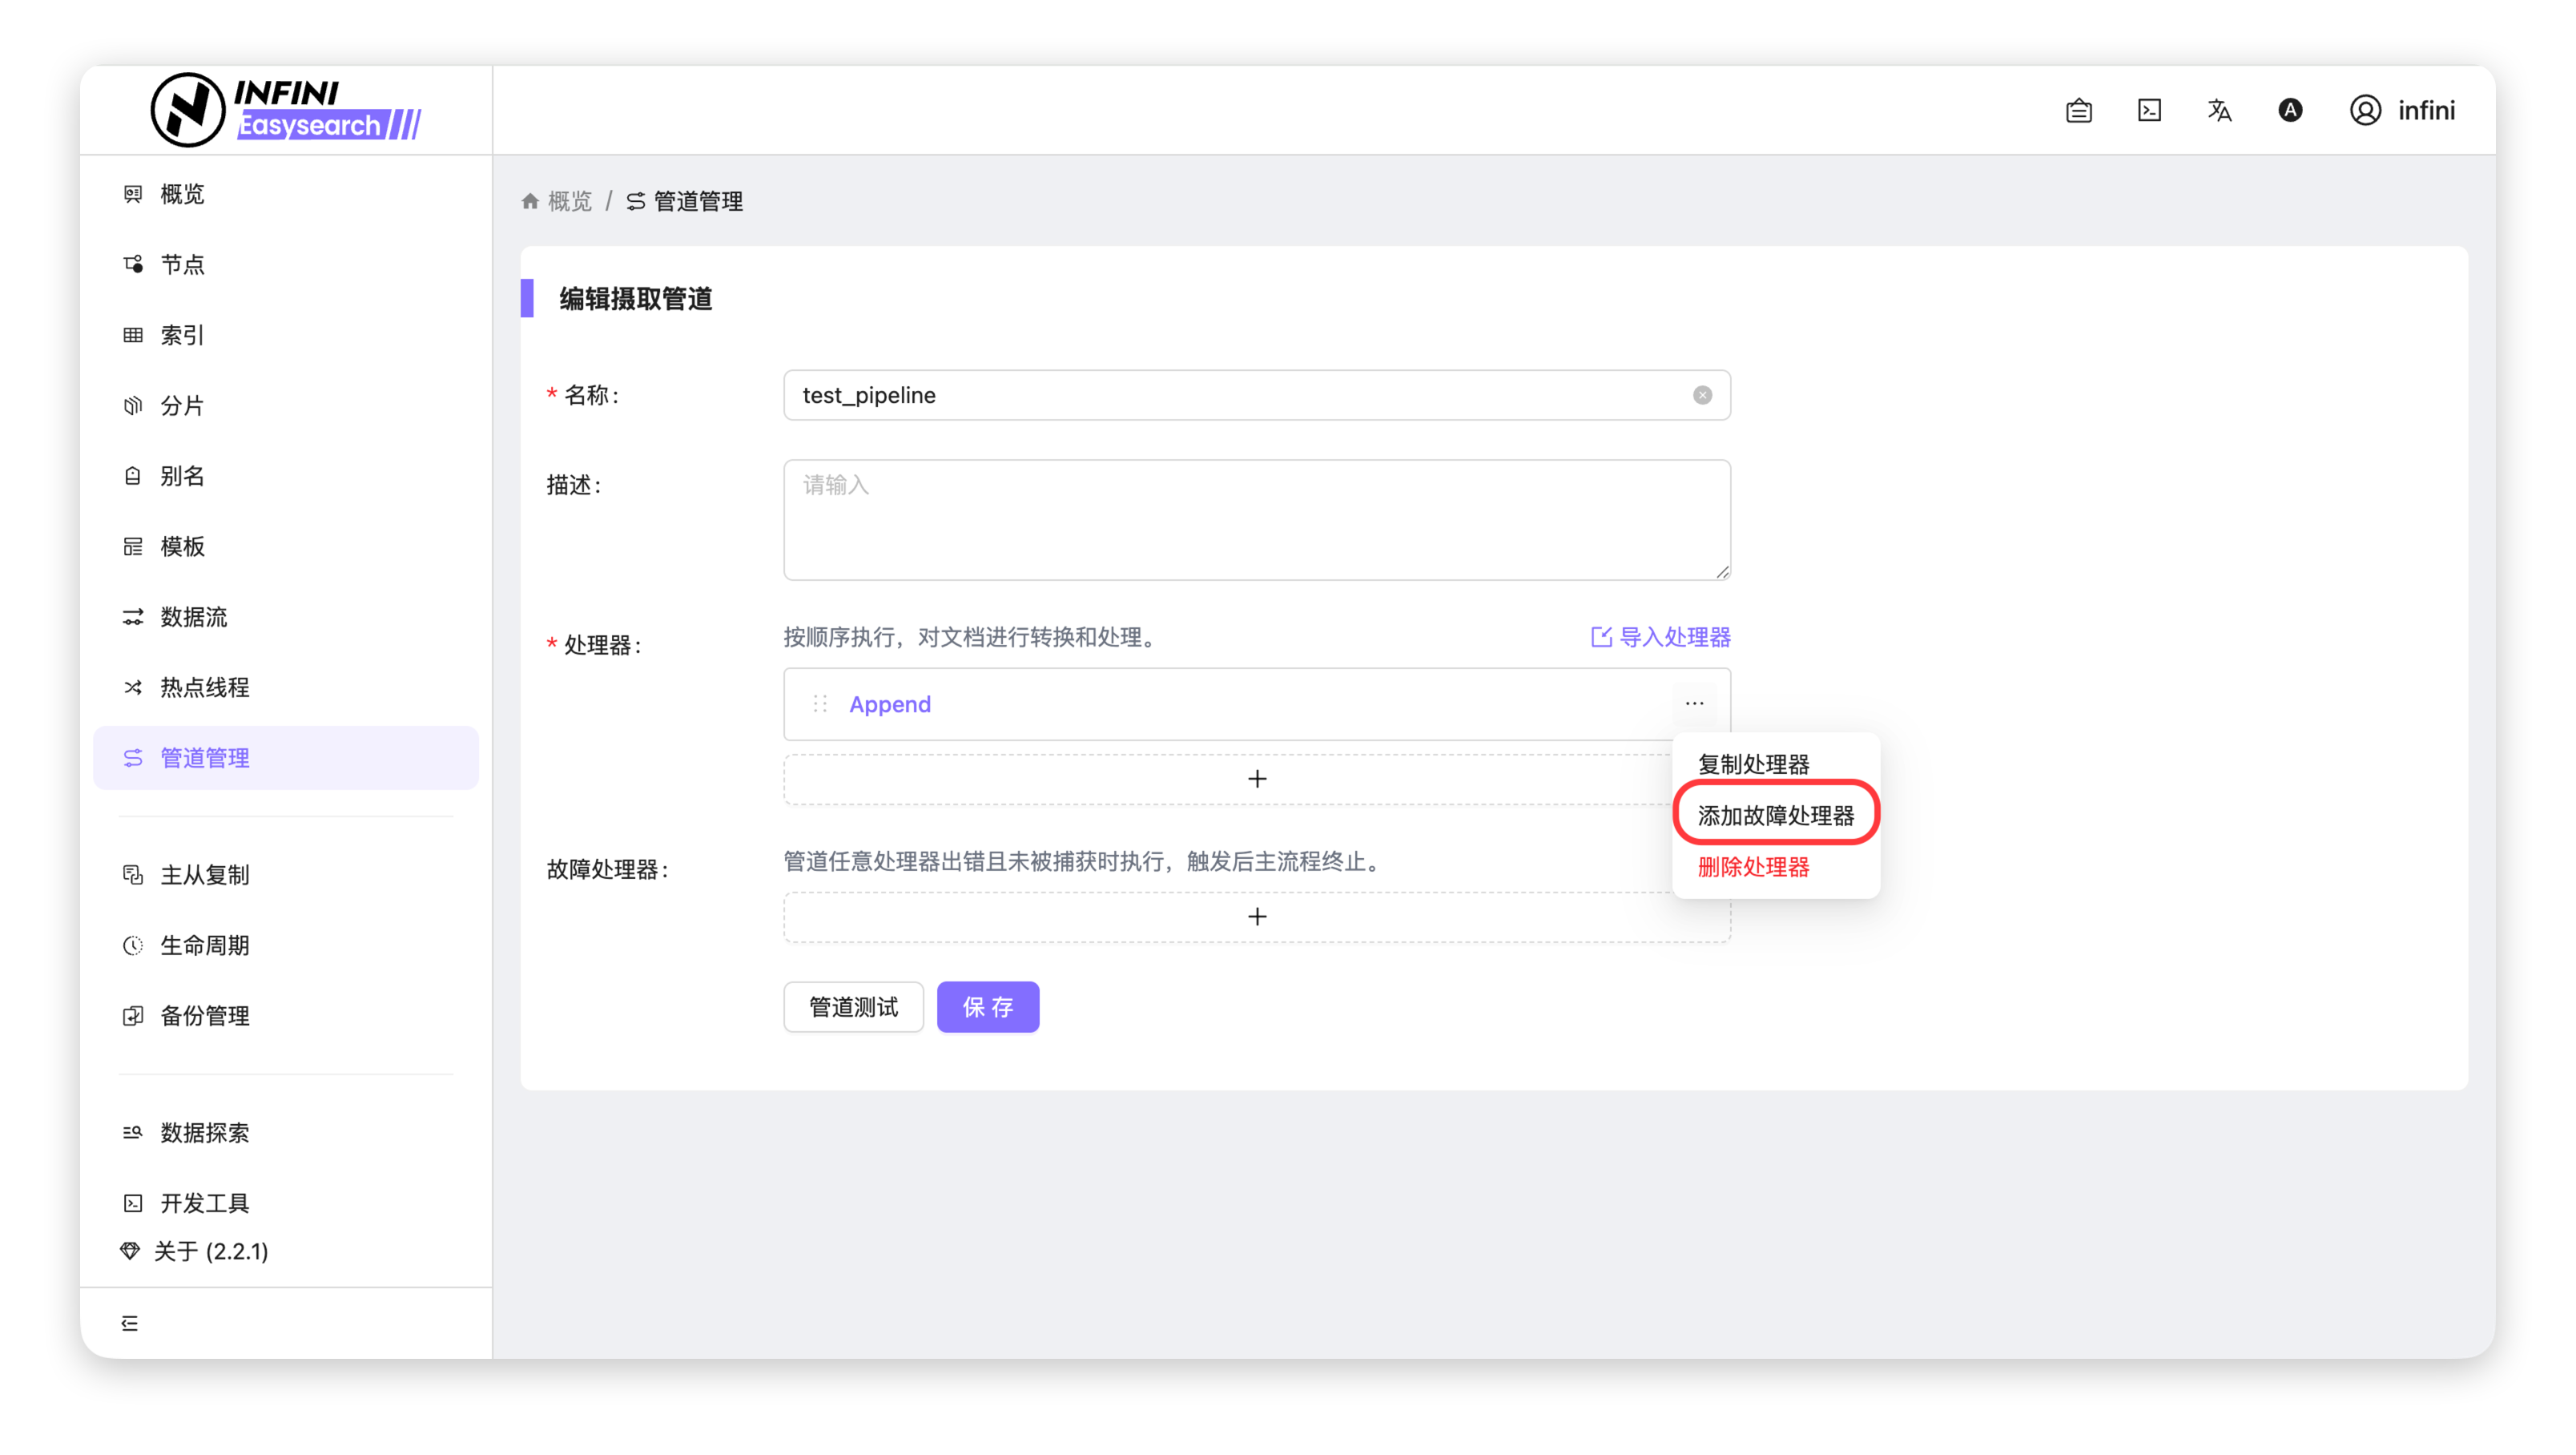Open the infini user account menu

point(2402,110)
